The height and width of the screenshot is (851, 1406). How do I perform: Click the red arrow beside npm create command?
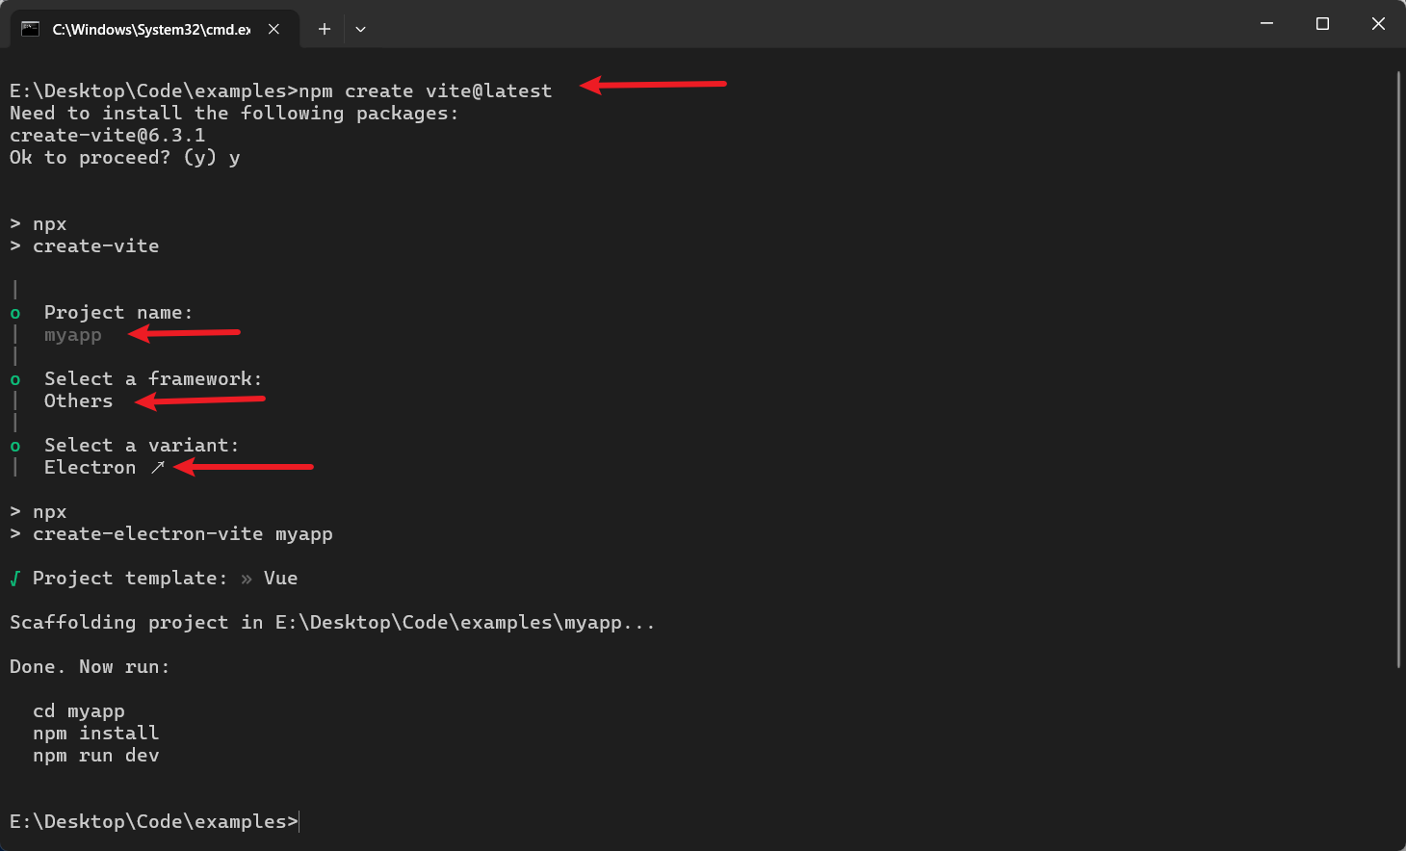[x=654, y=85]
